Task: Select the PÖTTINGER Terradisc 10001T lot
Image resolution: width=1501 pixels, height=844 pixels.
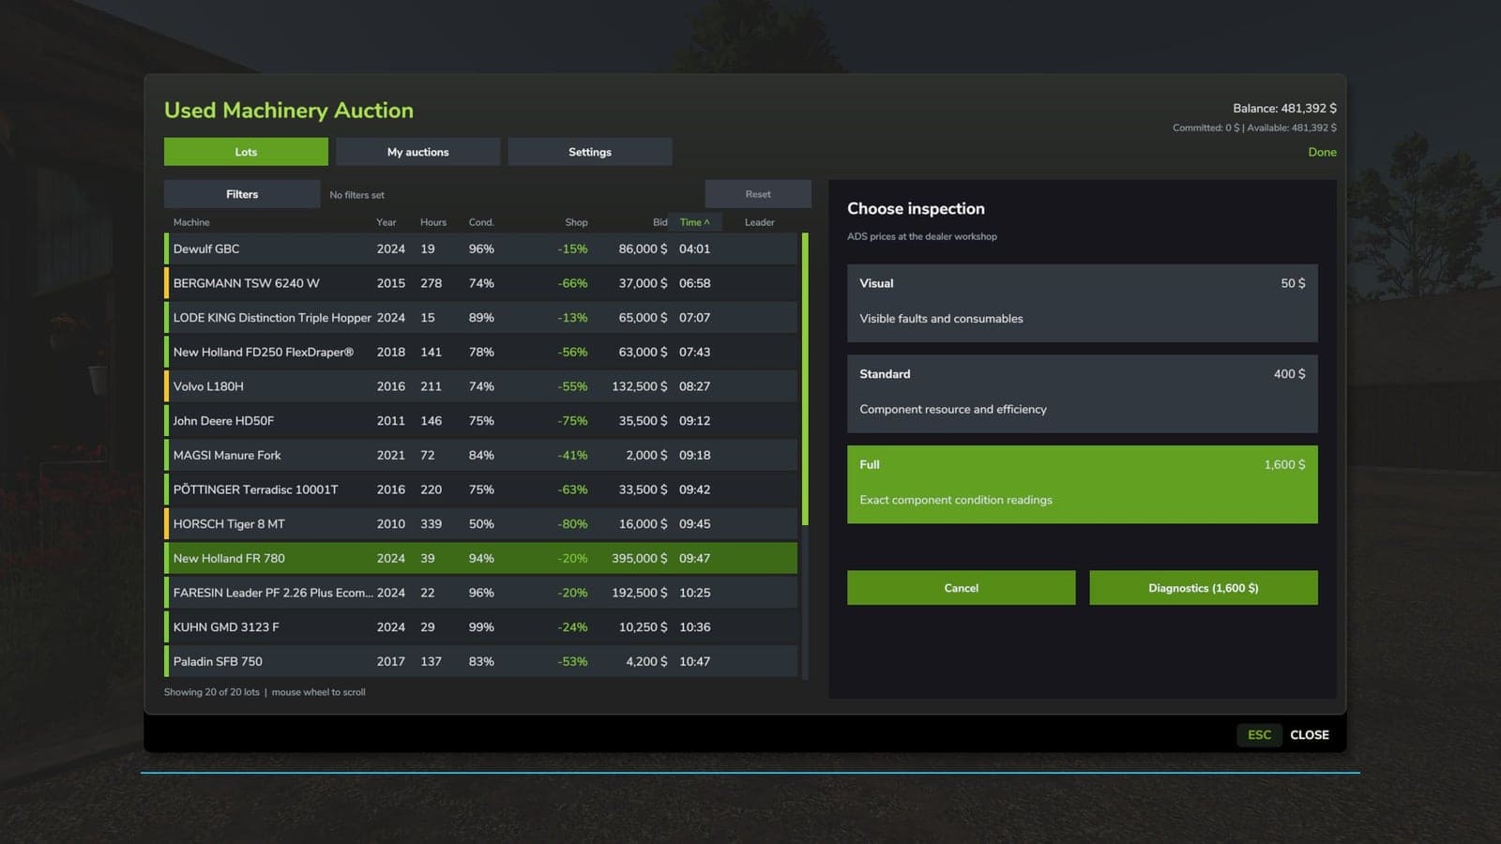Action: point(480,490)
